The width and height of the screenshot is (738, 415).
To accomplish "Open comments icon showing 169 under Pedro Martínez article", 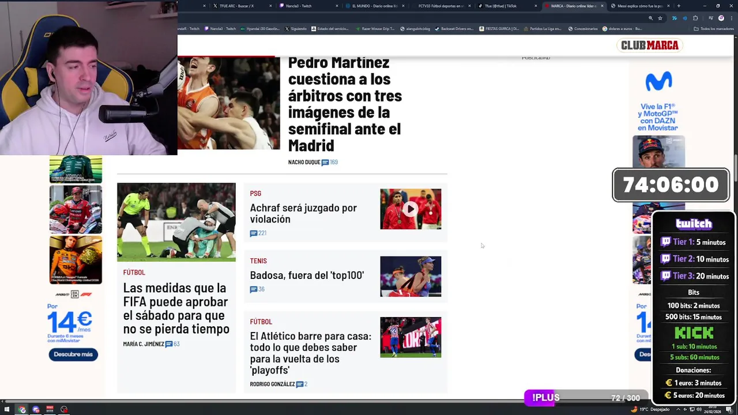I will click(x=325, y=163).
